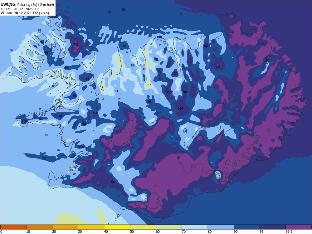Click the legend tick label '30'
Viewport: 312px width, 234px height.
click(x=80, y=232)
